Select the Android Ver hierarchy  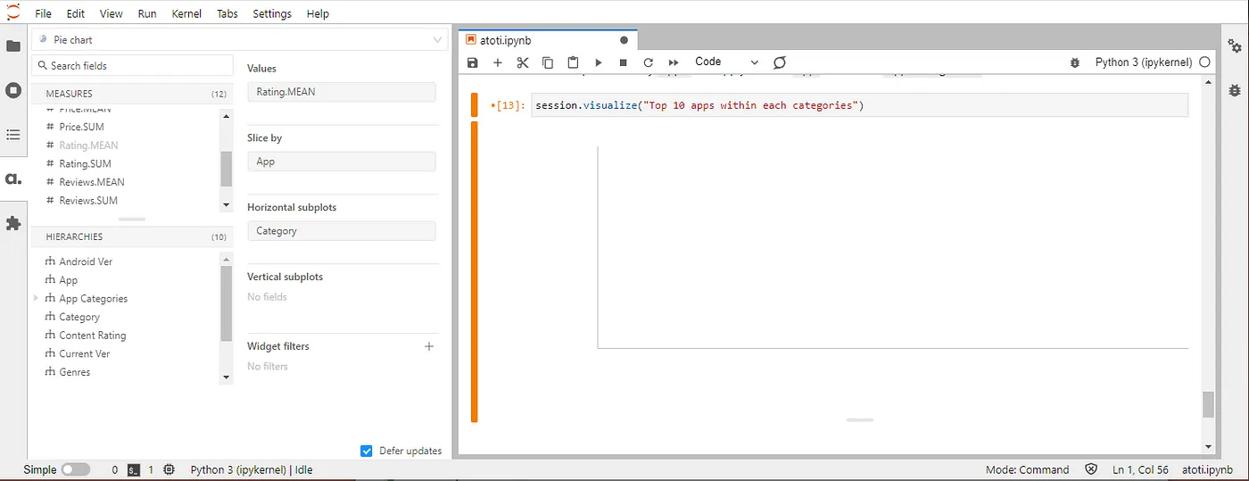[85, 261]
